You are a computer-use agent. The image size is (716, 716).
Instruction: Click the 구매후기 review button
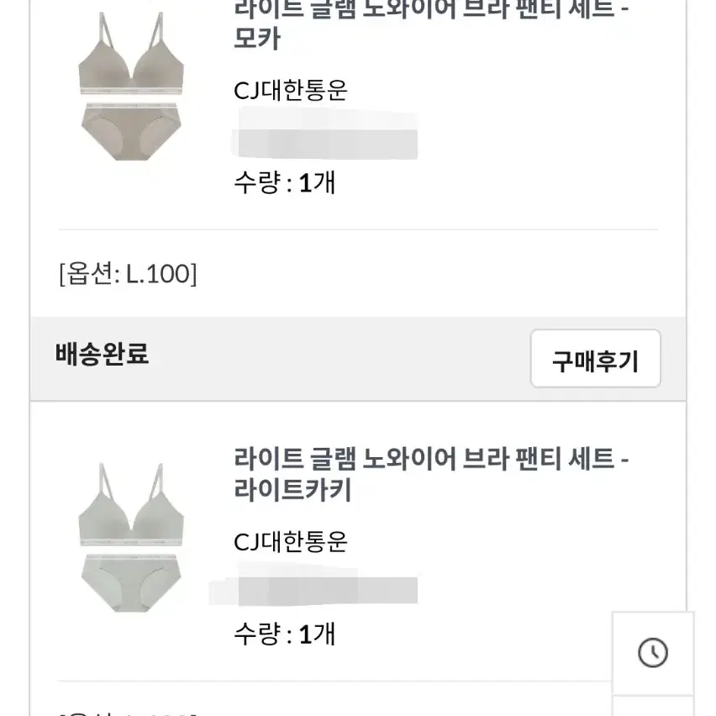tap(596, 359)
